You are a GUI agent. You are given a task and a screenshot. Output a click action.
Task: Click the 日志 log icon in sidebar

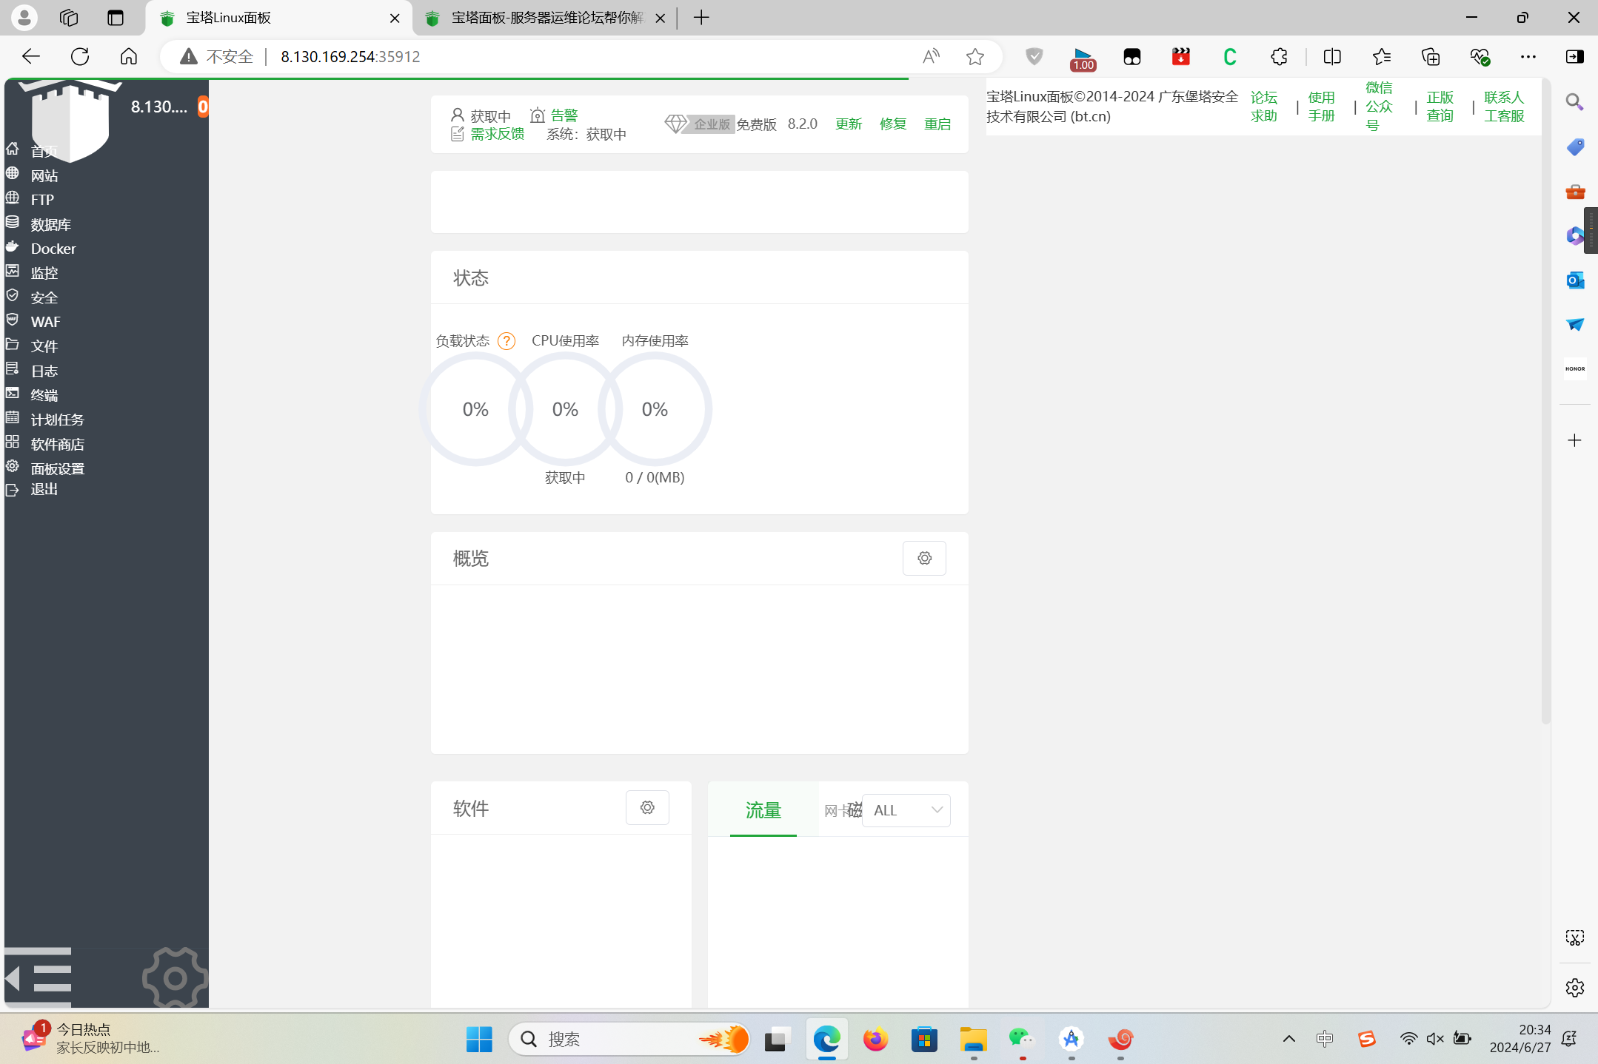pos(13,368)
